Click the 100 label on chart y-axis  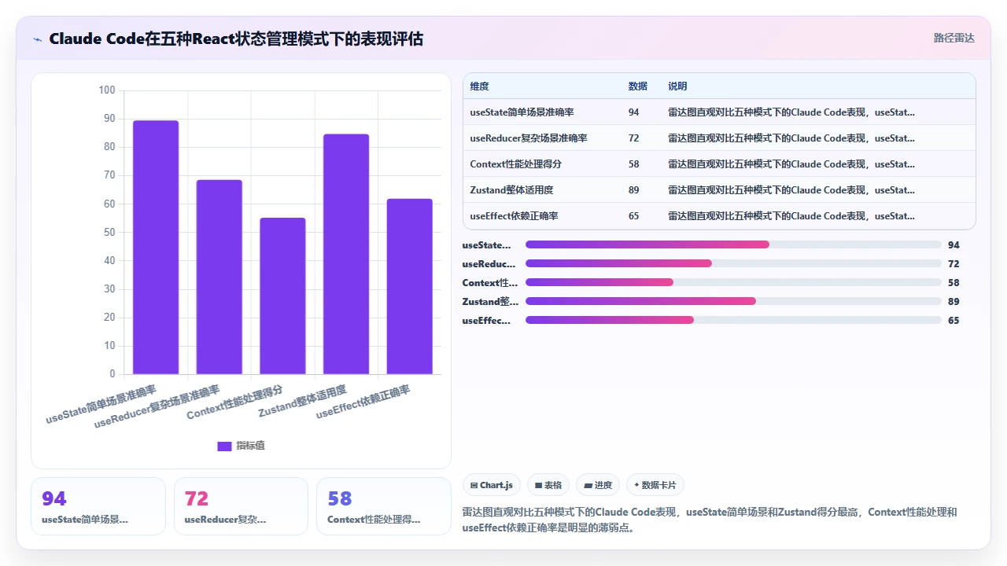107,90
